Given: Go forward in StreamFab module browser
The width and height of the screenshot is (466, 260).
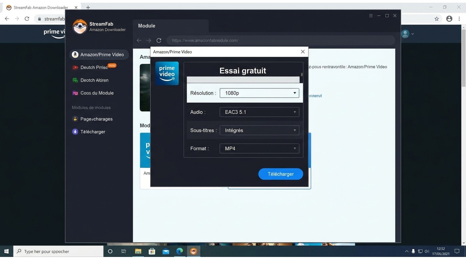Looking at the screenshot, I should pos(149,40).
